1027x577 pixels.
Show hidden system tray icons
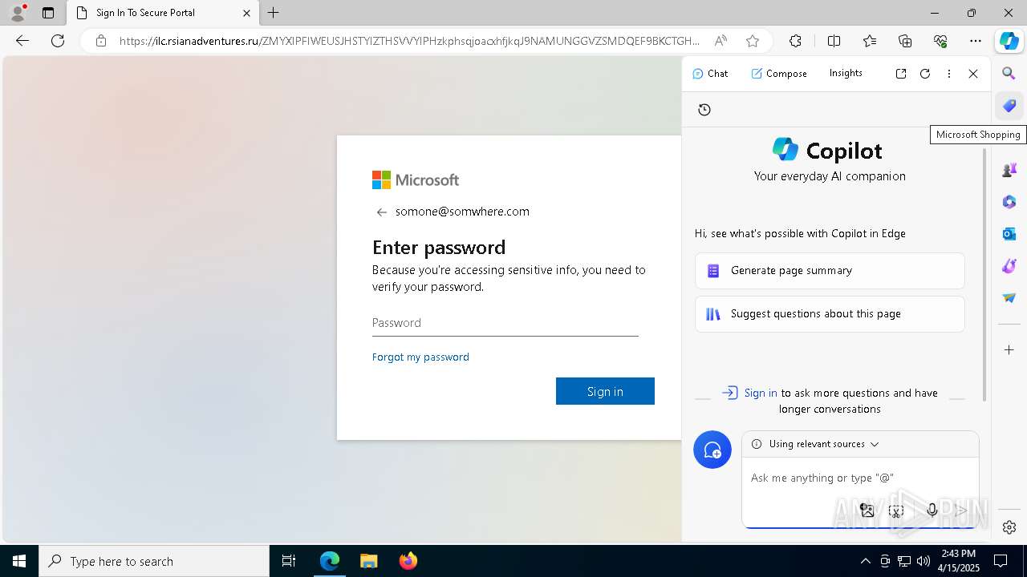[x=865, y=561]
